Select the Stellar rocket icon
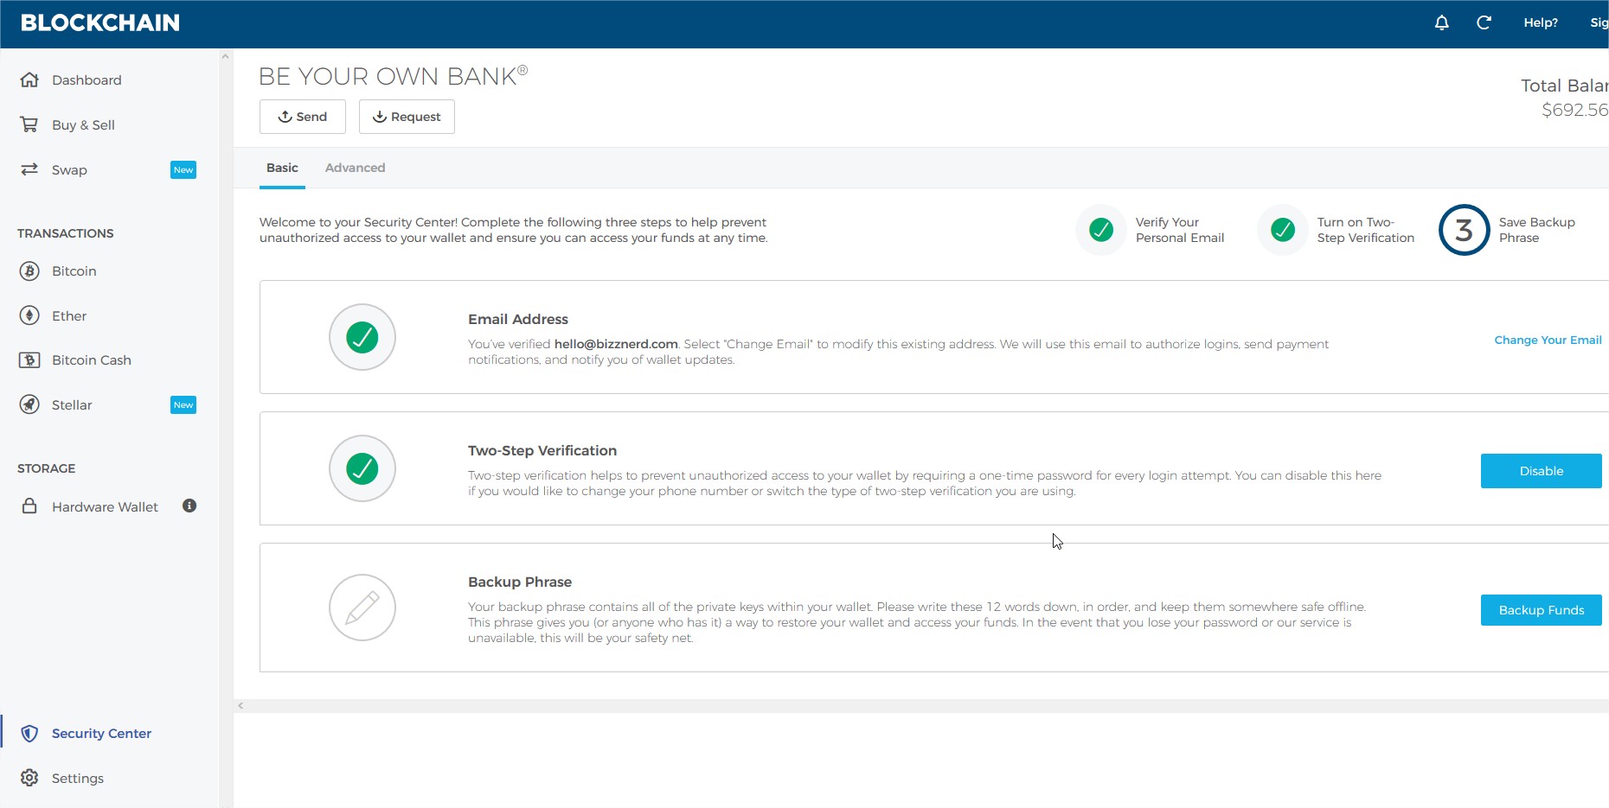 29,404
